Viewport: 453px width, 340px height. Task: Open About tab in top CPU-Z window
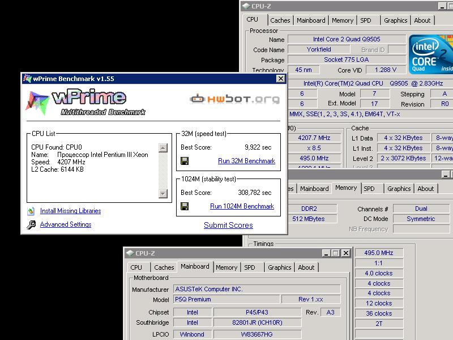(x=422, y=20)
